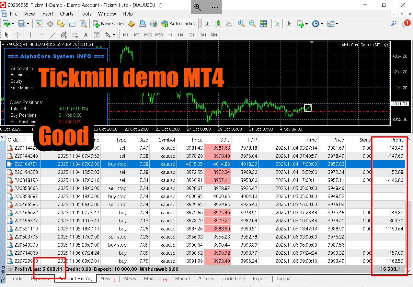
Task: Open the Charts menu
Action: click(66, 14)
